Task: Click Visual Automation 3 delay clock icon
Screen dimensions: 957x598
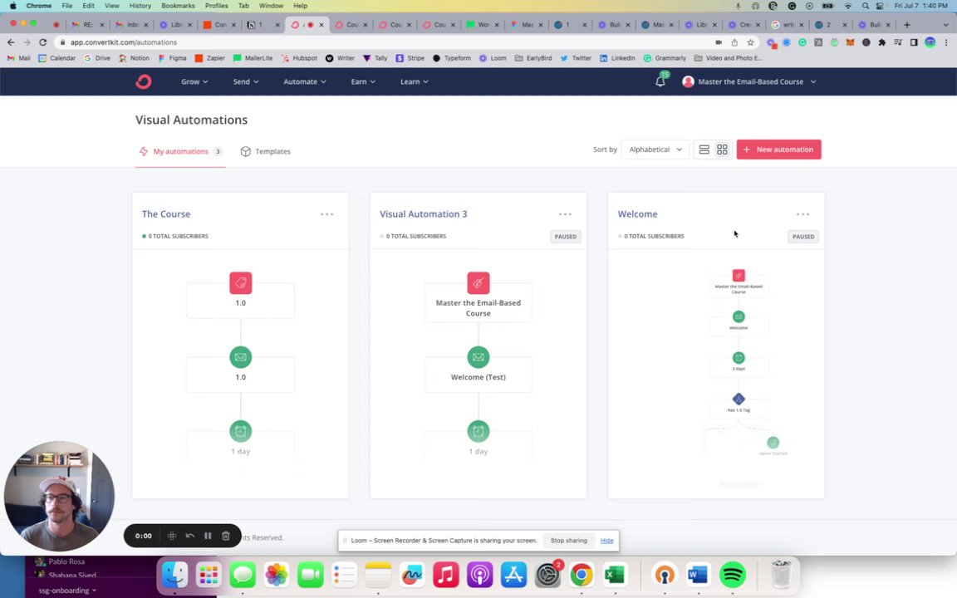Action: point(478,431)
